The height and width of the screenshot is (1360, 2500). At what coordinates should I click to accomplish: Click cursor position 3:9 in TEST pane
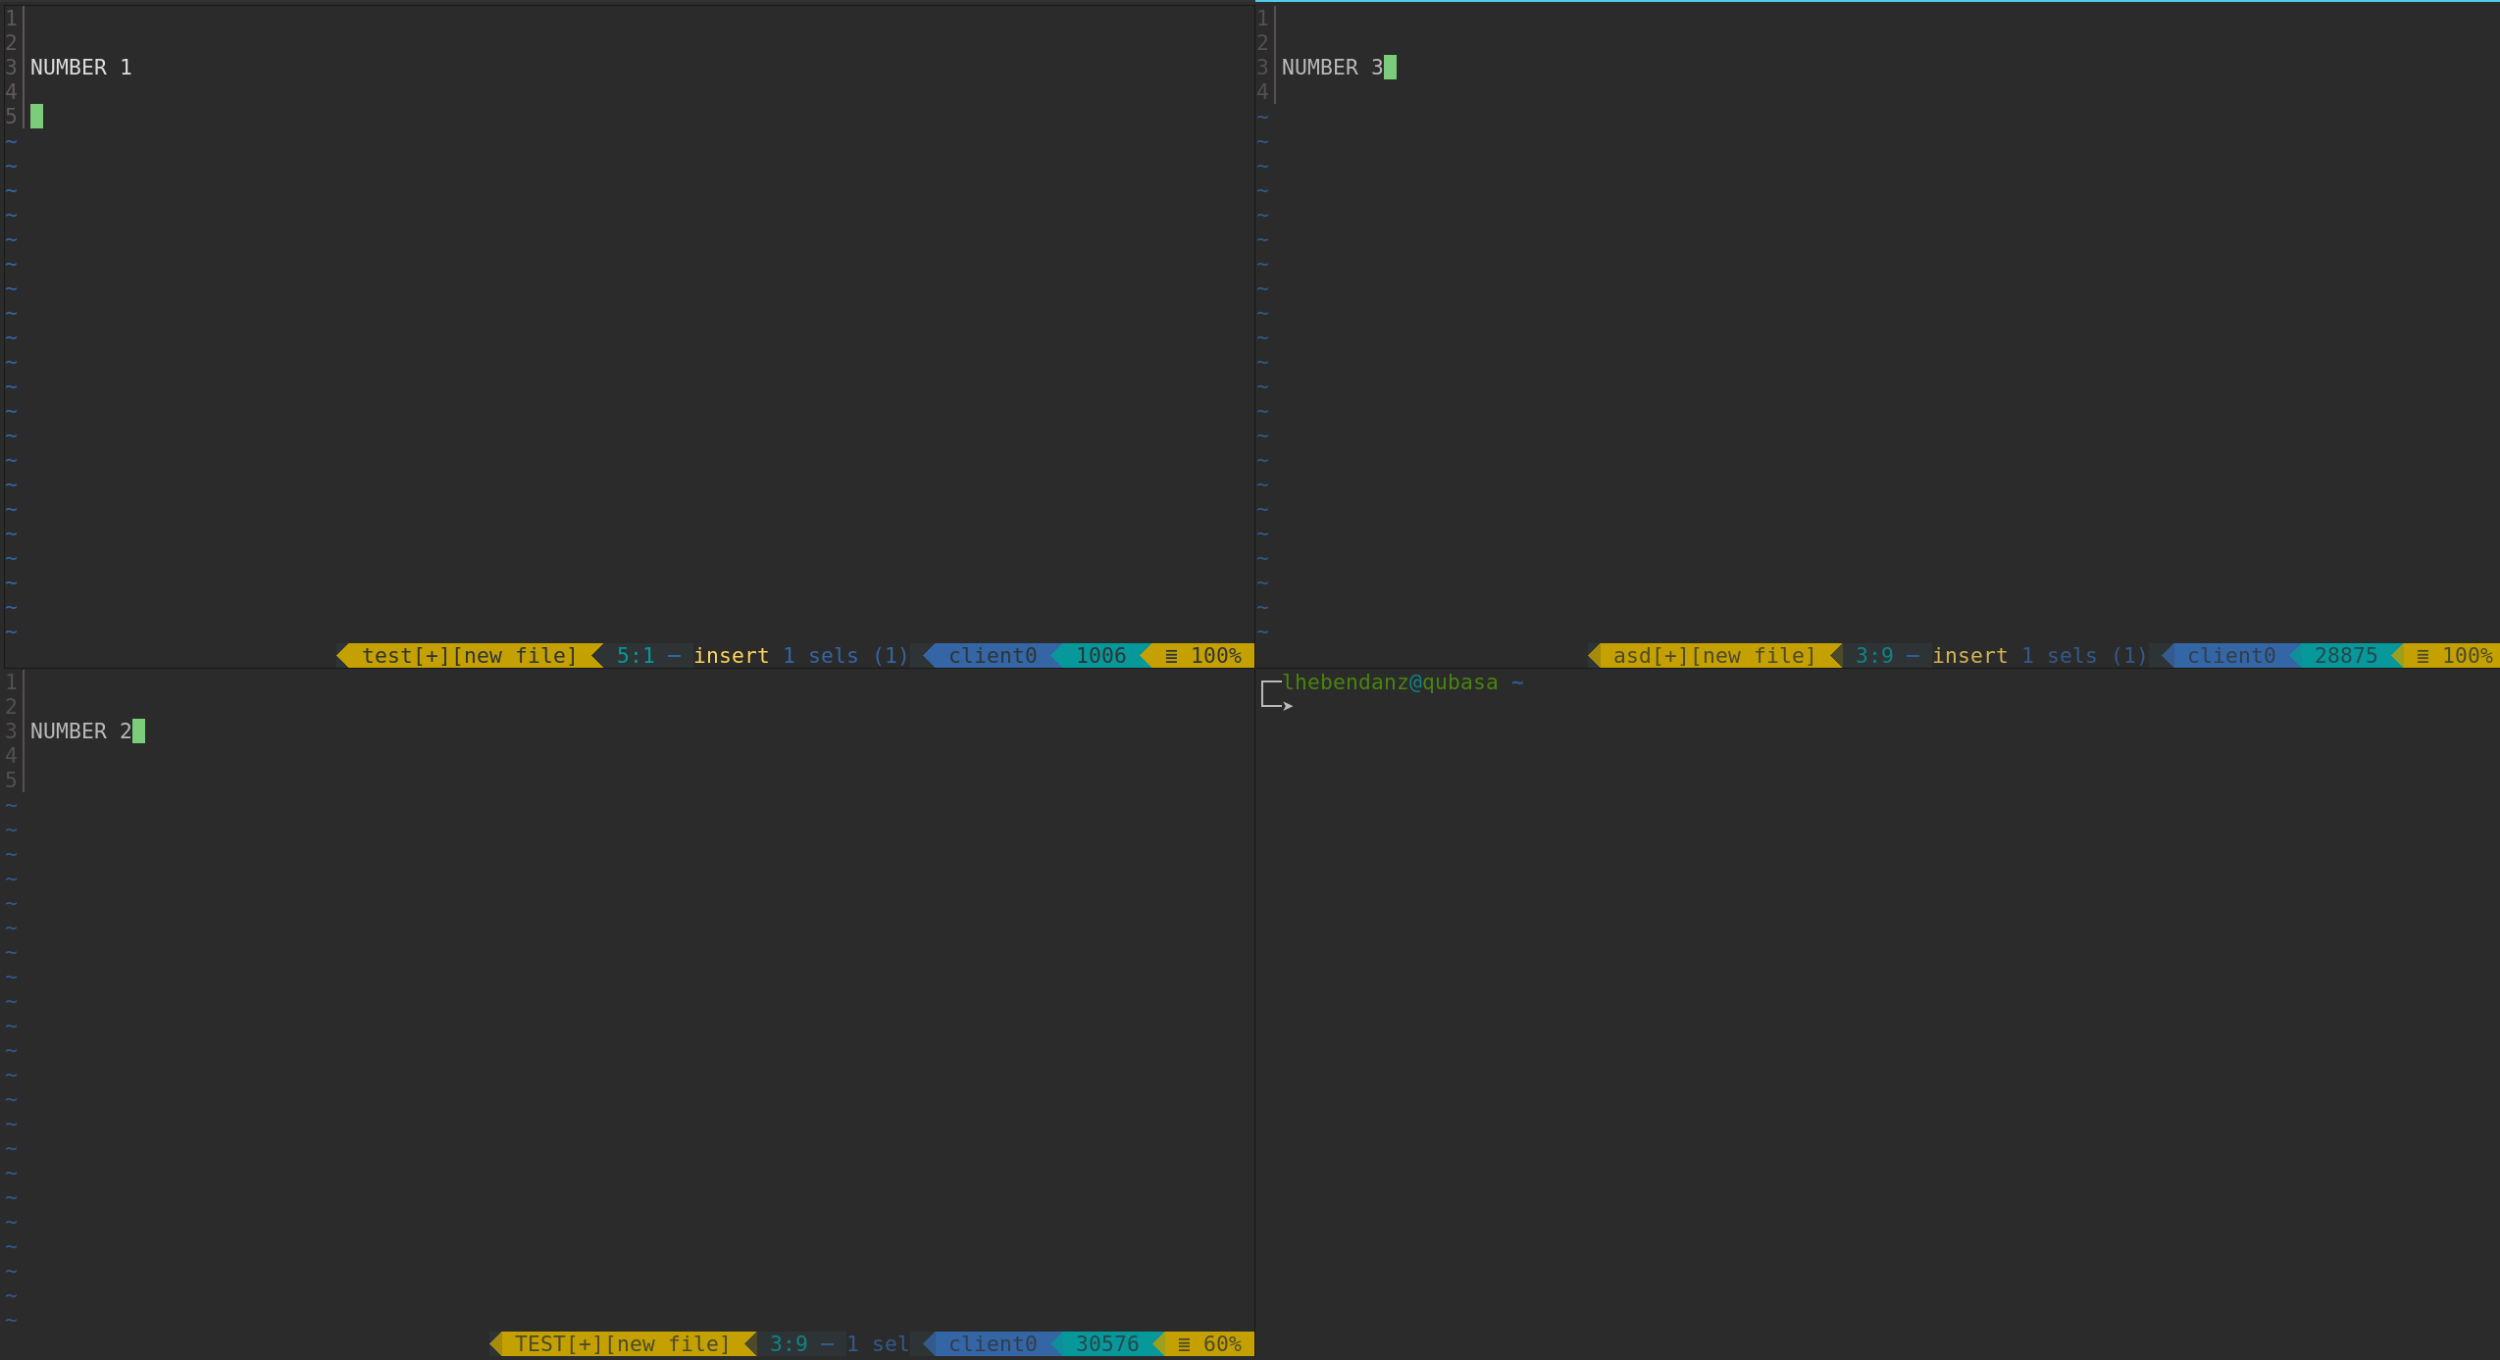pyautogui.click(x=789, y=1344)
